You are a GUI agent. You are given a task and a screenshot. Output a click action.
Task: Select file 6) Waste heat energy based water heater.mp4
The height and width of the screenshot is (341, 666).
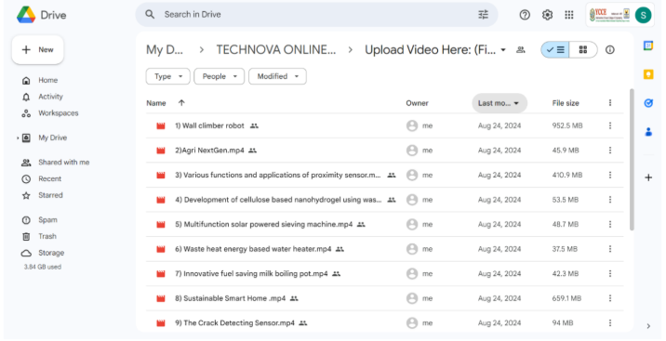(253, 249)
